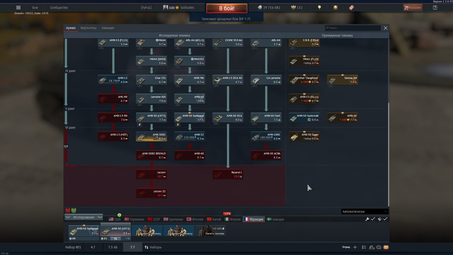The width and height of the screenshot is (453, 255).
Task: Switch to the Вертолеты tab
Action: pyautogui.click(x=88, y=28)
